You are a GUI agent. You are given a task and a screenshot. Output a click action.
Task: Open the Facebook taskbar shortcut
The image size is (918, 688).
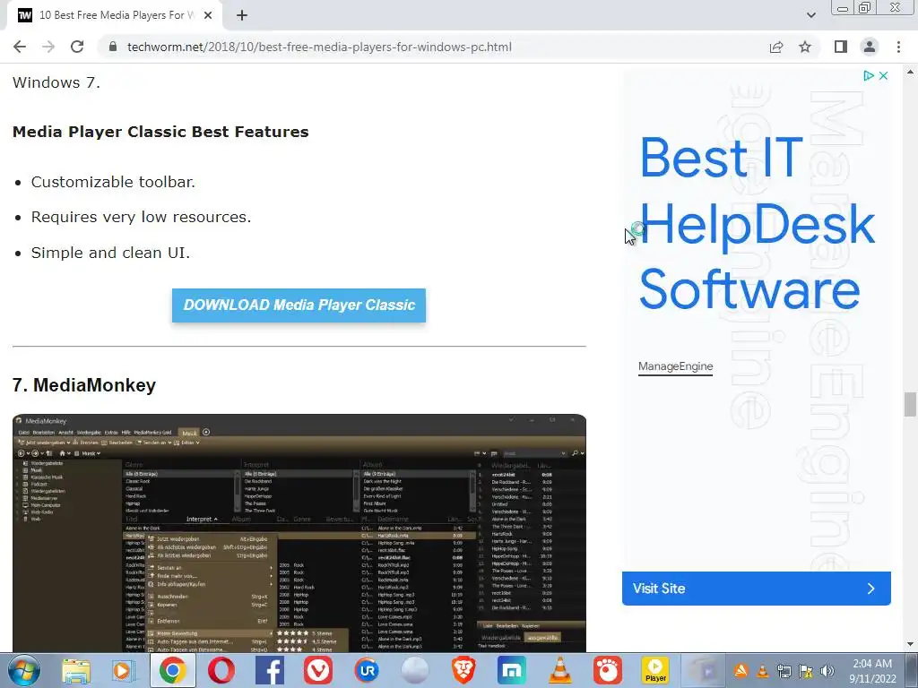(x=270, y=670)
